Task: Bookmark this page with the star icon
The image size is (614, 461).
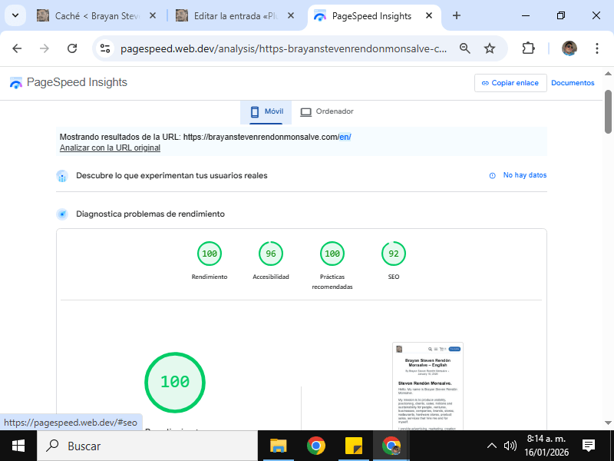Action: point(490,48)
